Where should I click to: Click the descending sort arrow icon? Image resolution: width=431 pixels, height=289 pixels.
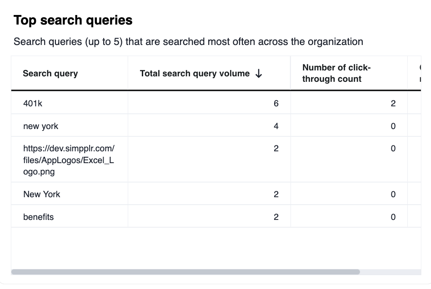259,74
